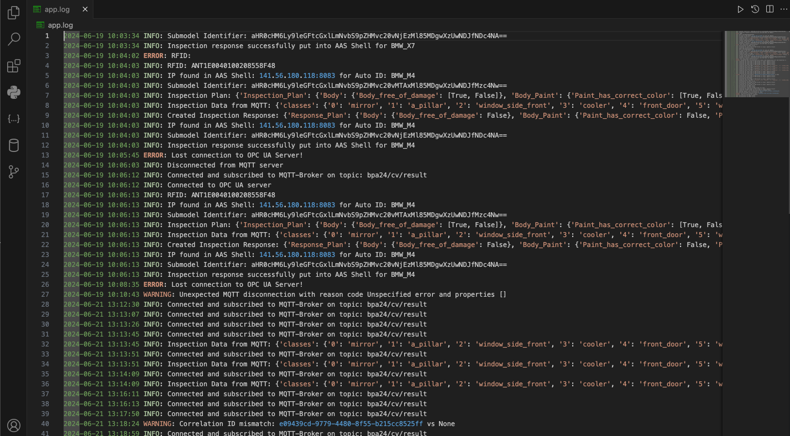Open IP link 141.56.180.118:8083 on line 23

click(x=297, y=255)
